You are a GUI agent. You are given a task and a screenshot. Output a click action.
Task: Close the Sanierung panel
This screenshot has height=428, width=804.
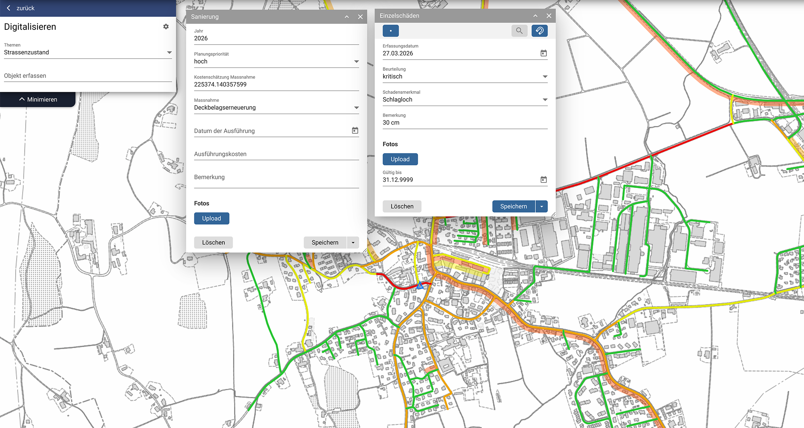pos(360,17)
